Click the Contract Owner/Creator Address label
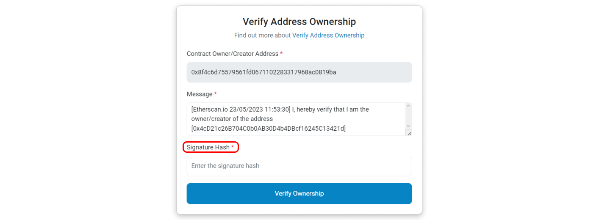This screenshot has width=599, height=220. point(233,54)
